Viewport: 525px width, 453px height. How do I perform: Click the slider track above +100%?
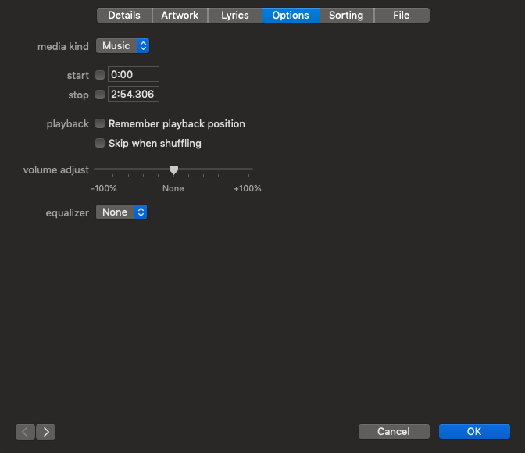[x=248, y=169]
